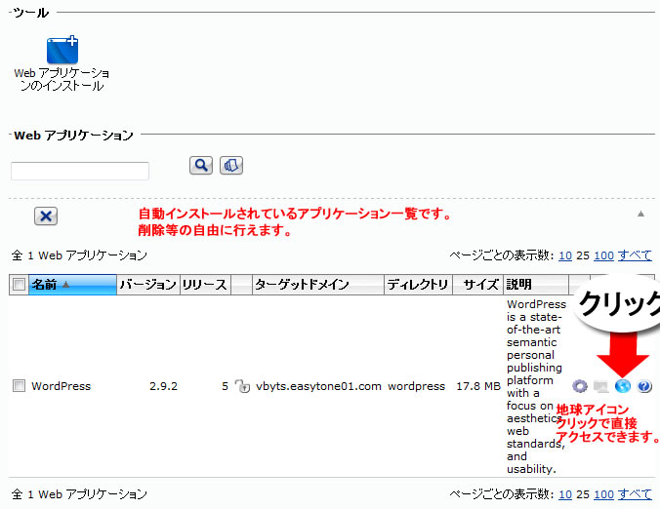Sort by the サイズ column header
This screenshot has width=660, height=509.
(x=481, y=285)
